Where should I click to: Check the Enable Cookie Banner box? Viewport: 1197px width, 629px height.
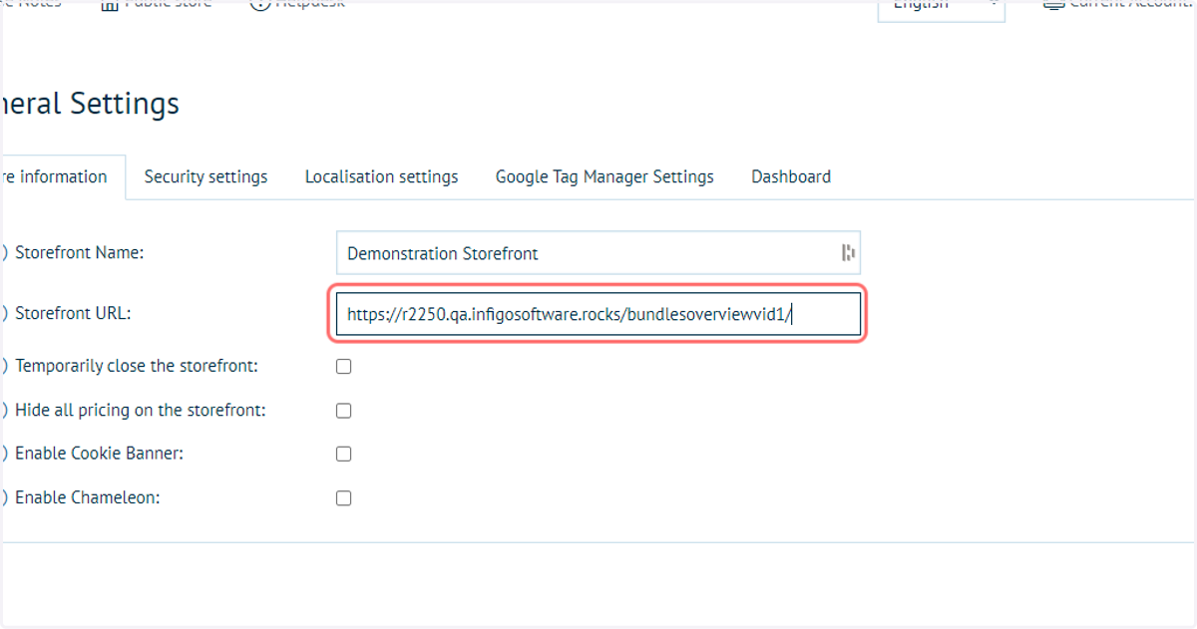[343, 454]
